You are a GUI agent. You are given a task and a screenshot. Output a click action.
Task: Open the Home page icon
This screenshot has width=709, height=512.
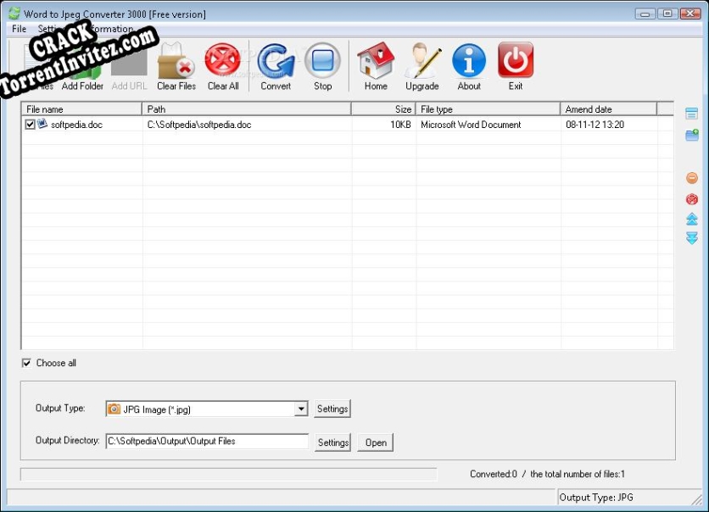coord(376,64)
